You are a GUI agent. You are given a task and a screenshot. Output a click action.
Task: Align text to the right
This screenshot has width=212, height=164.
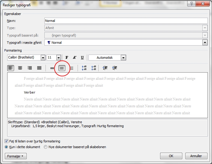pyautogui.click(x=30, y=68)
